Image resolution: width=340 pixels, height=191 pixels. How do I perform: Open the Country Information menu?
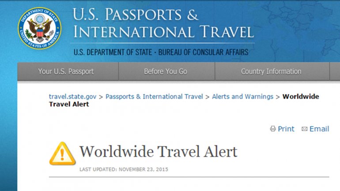tap(272, 71)
